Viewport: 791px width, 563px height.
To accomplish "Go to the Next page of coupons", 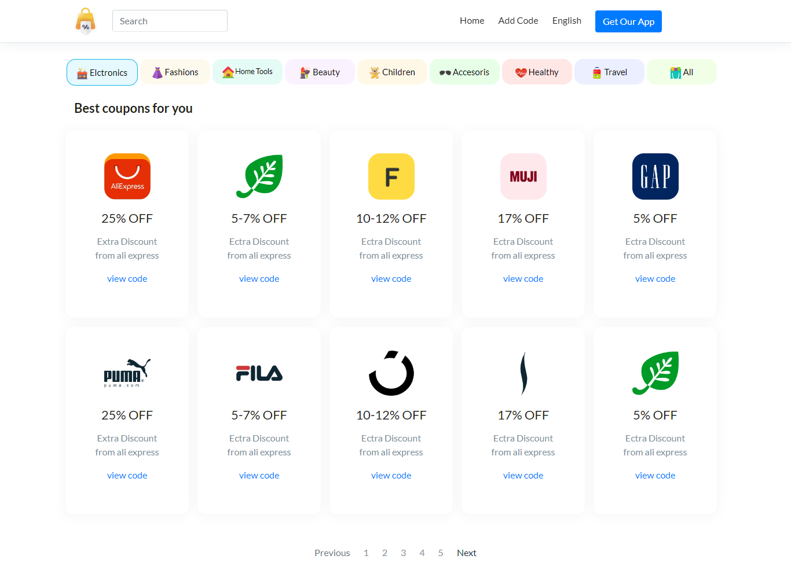I will pos(466,553).
